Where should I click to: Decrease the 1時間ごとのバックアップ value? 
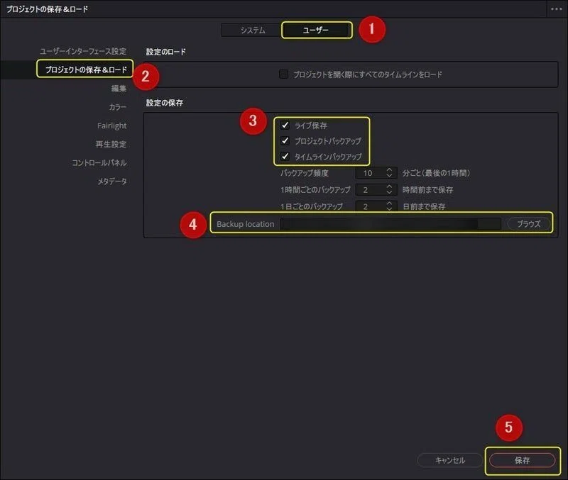[389, 192]
